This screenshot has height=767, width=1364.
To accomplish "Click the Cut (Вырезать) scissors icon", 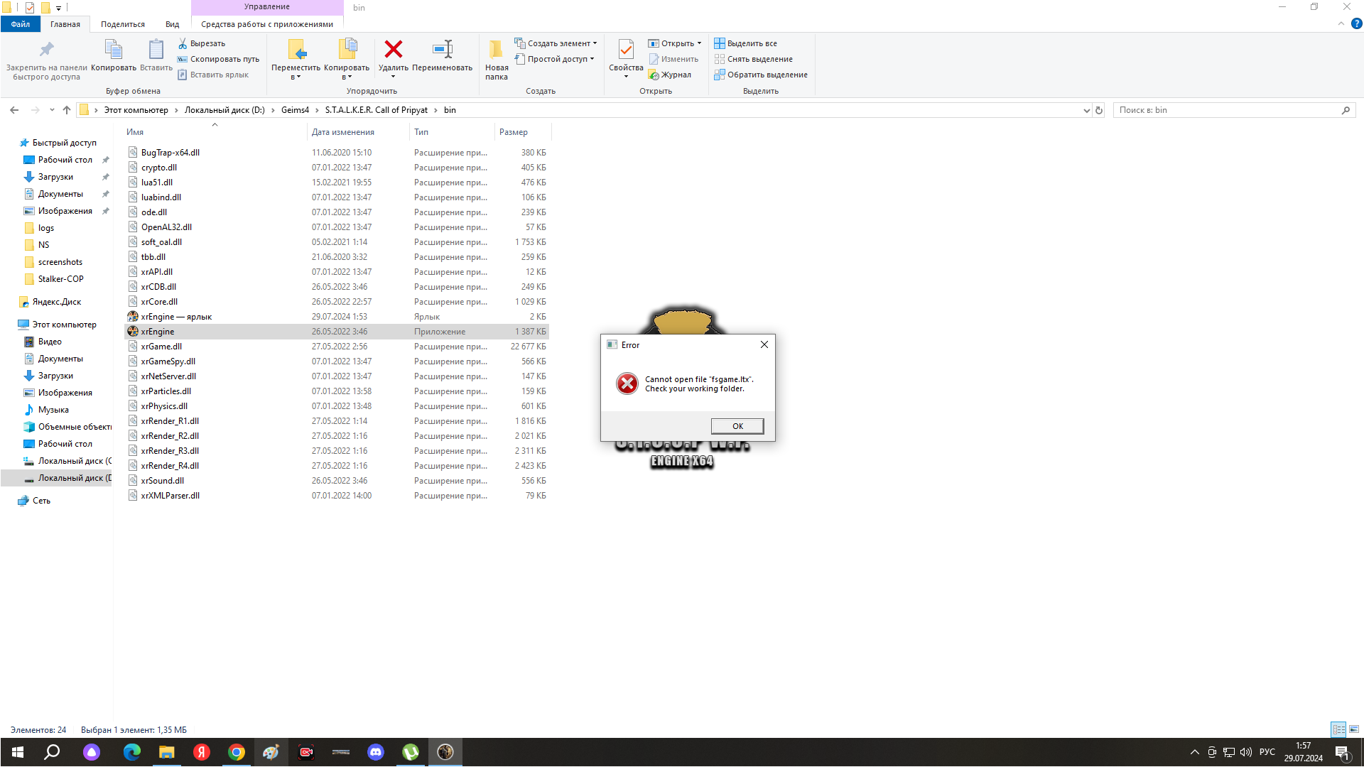I will click(x=183, y=43).
